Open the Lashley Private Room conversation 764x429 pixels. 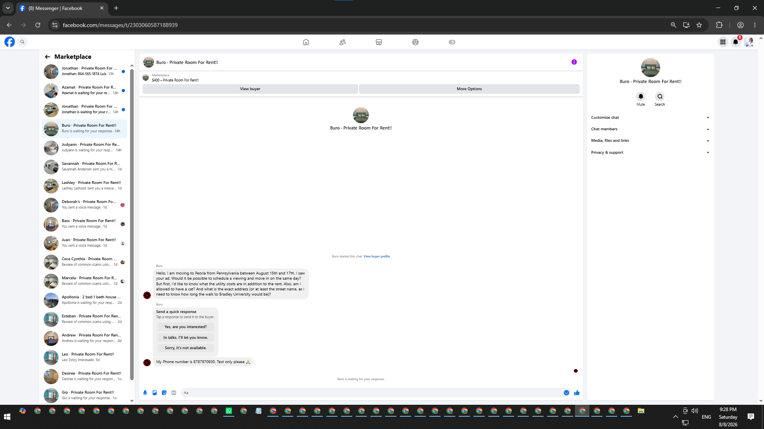[84, 186]
